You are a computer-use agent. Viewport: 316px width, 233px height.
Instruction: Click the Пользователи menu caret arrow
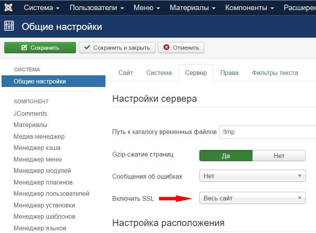click(122, 9)
